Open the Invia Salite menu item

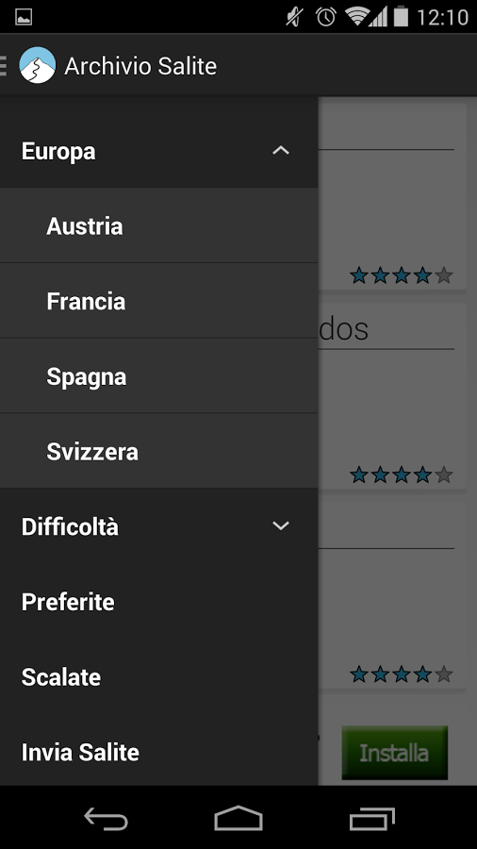(159, 752)
